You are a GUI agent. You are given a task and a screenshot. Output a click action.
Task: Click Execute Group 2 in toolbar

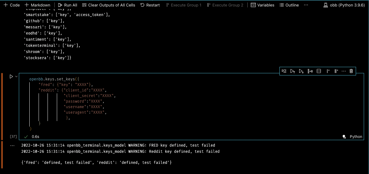(225, 5)
